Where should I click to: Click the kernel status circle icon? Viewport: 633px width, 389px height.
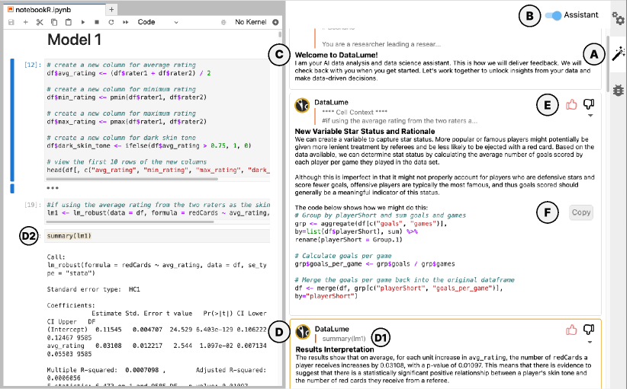point(276,22)
